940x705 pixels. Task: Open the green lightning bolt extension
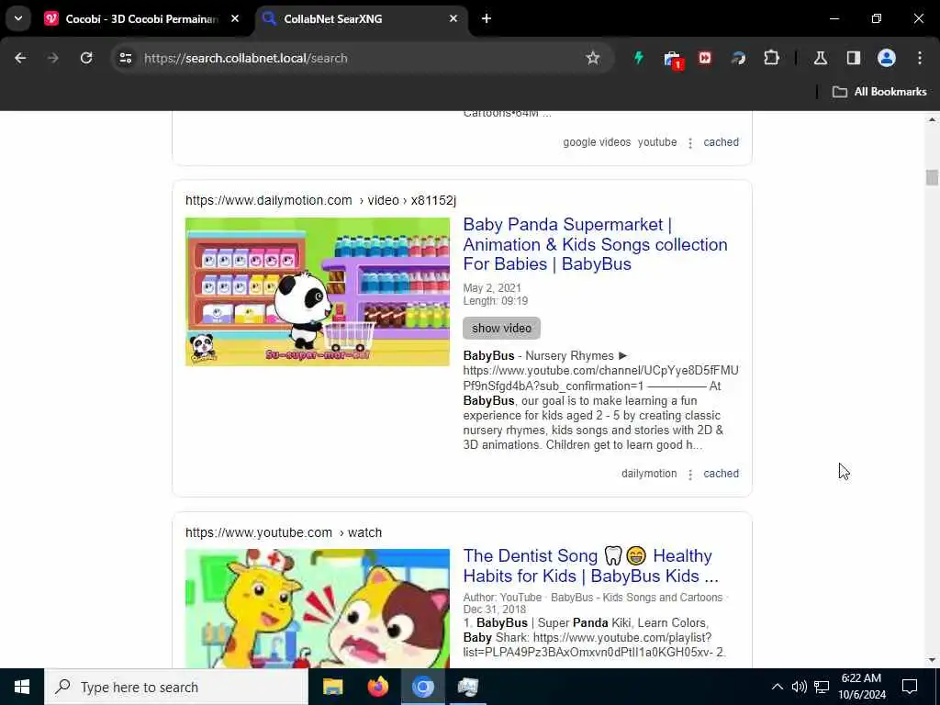pos(639,58)
